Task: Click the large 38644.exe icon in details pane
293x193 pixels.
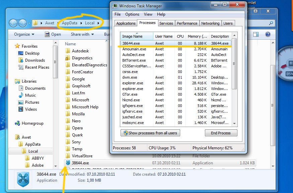Action: [x=23, y=180]
